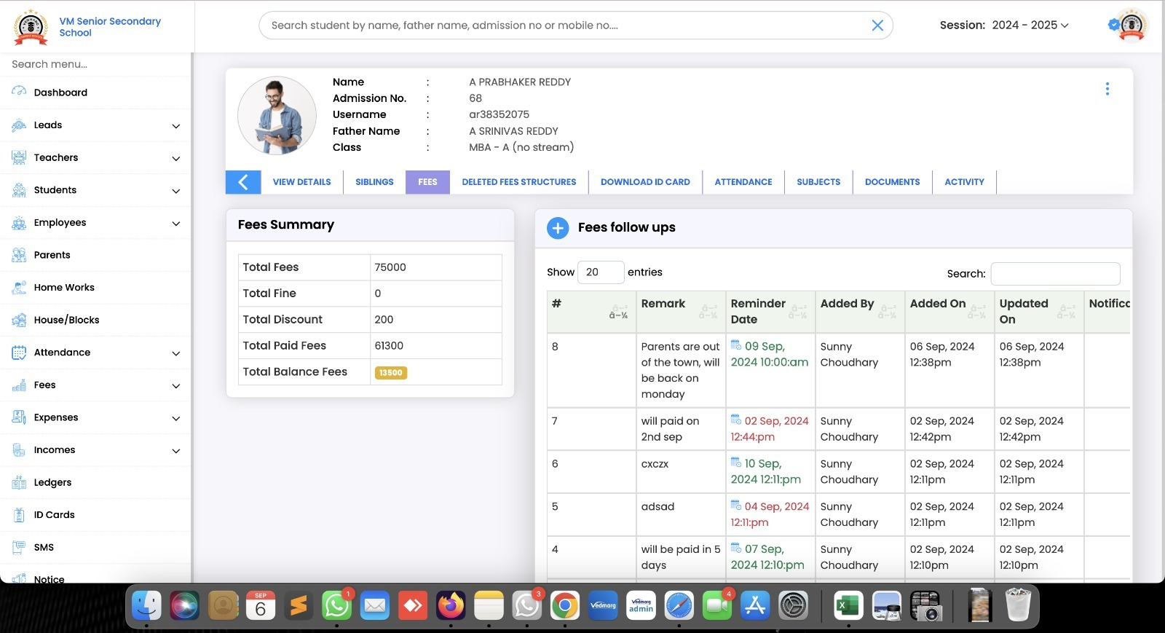Sort table by the # column icon

(x=619, y=312)
